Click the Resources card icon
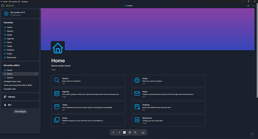Viewport: 258px width, 139px height. pos(137,120)
